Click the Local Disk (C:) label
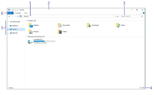The height and width of the screenshot is (95, 154). (x=38, y=40)
